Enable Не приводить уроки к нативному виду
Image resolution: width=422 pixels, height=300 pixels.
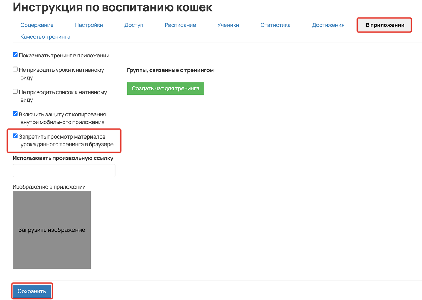[x=15, y=69]
